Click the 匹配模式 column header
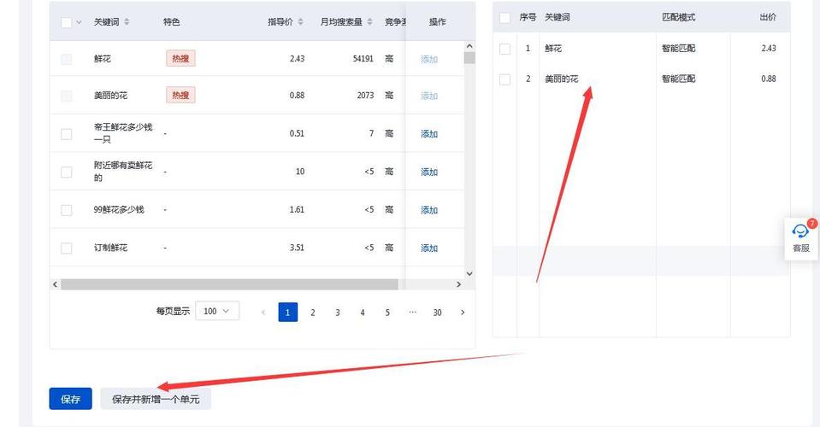The image size is (820, 427). [x=678, y=17]
